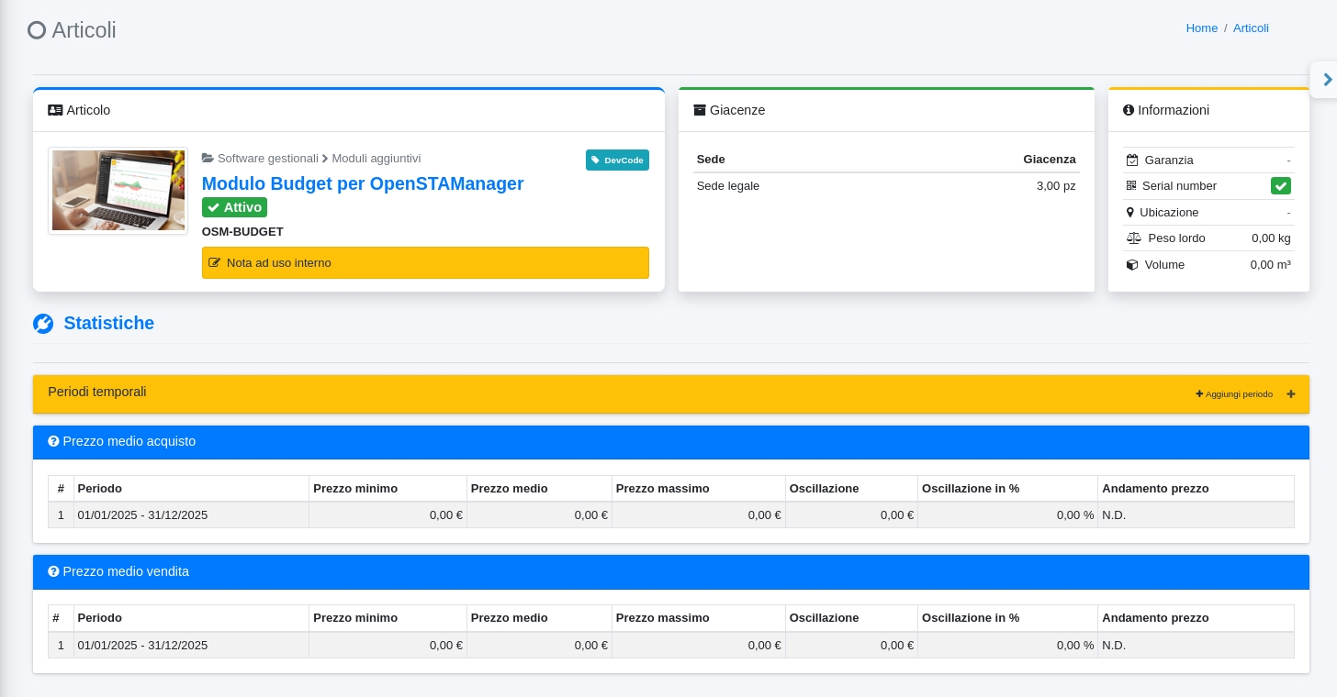Click the circle icon next to Articoli title
The height and width of the screenshot is (697, 1337).
pos(37,30)
